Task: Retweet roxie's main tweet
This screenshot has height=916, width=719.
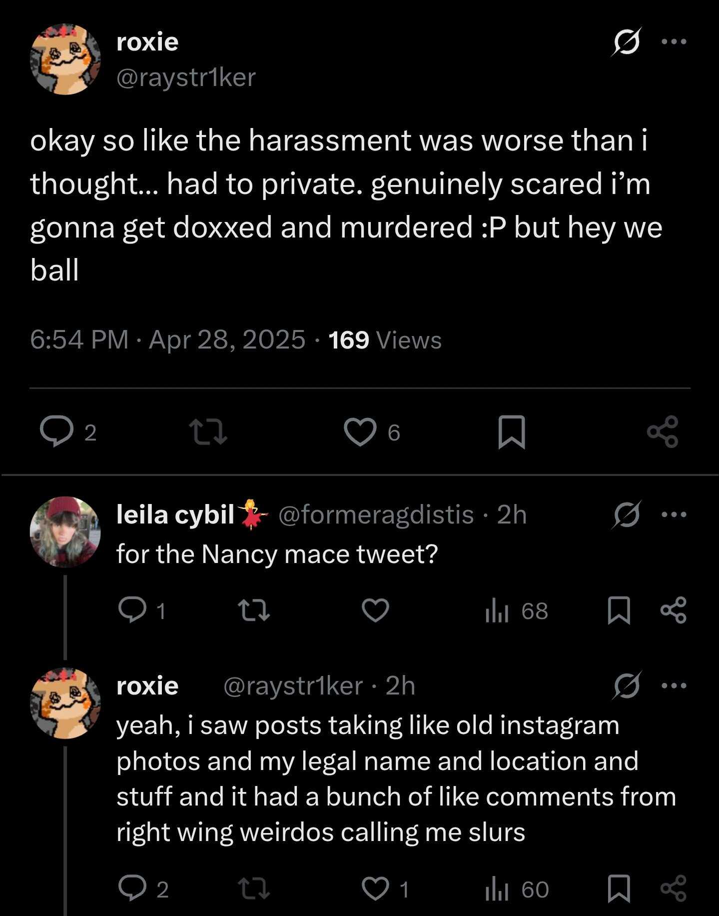Action: point(208,432)
